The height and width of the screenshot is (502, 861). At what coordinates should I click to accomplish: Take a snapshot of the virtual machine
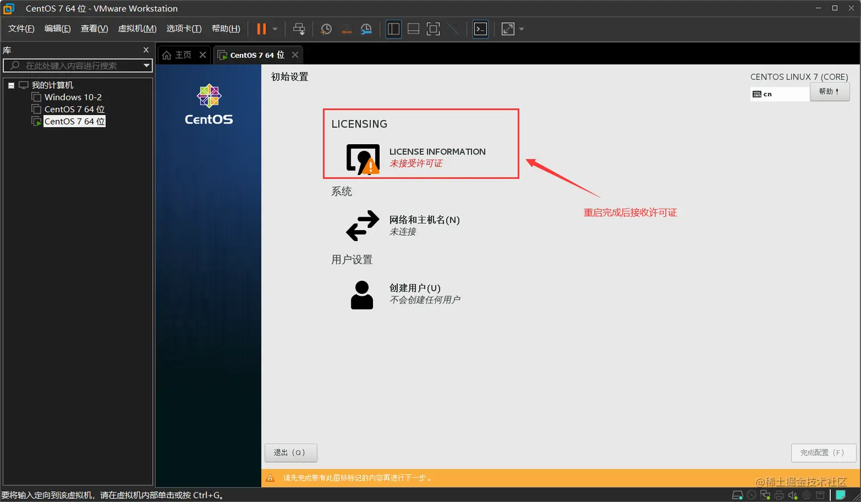326,29
